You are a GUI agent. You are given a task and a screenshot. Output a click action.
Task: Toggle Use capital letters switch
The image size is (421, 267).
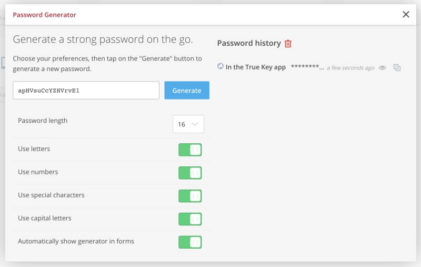190,219
